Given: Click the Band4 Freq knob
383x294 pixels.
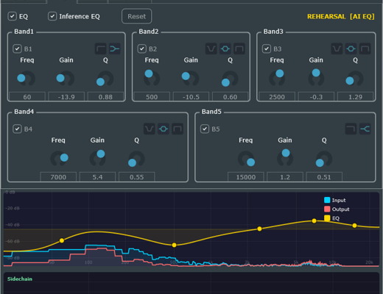Looking at the screenshot, I should click(x=58, y=159).
